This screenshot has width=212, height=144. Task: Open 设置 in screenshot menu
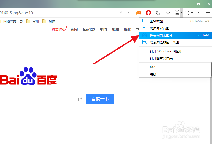click(x=175, y=67)
